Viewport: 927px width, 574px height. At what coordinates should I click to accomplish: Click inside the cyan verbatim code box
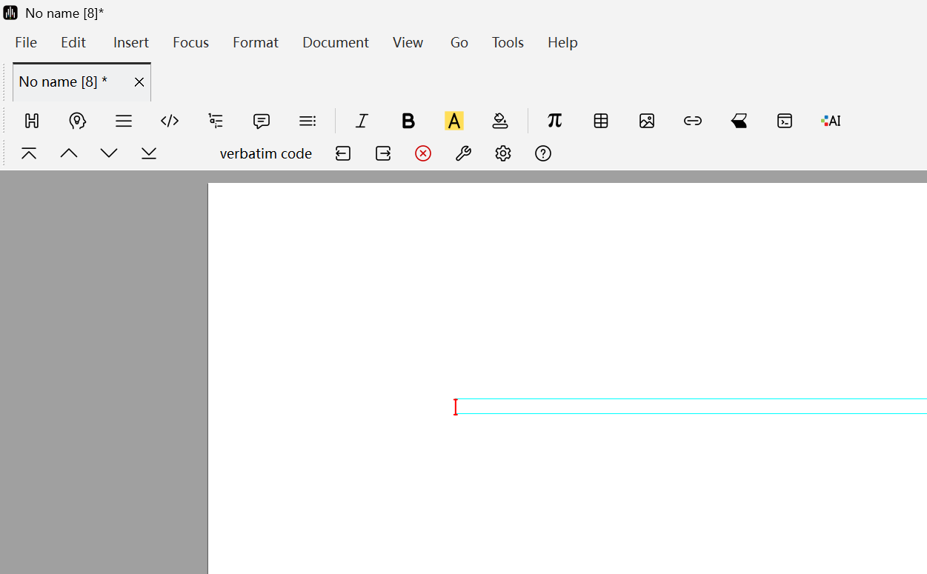pos(689,407)
